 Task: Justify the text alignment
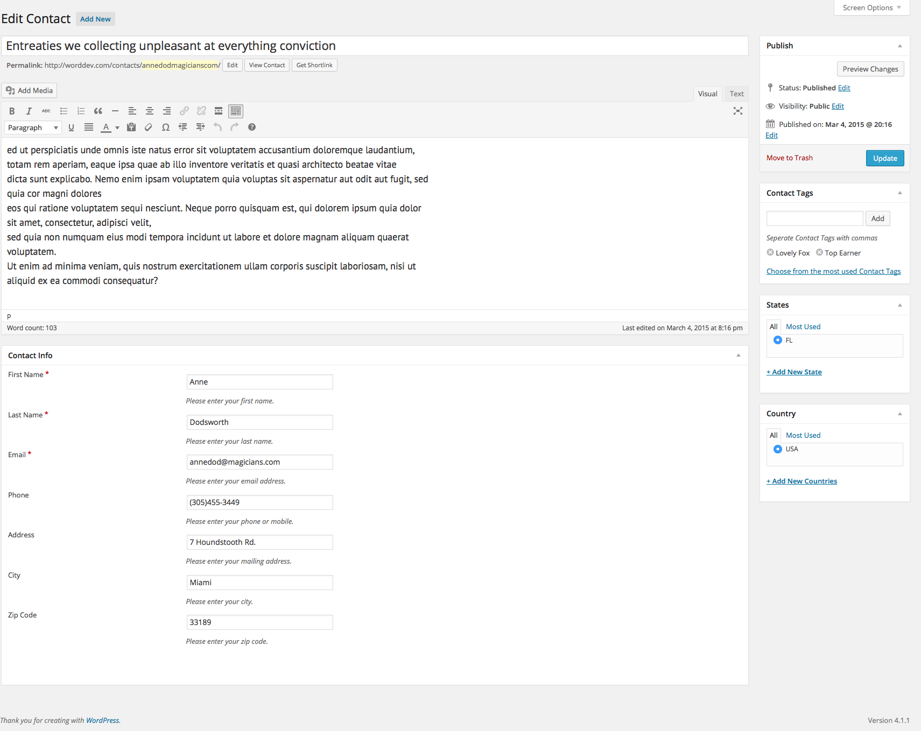point(89,127)
